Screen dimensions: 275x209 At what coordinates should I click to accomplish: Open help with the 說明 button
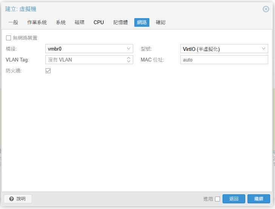(18, 199)
